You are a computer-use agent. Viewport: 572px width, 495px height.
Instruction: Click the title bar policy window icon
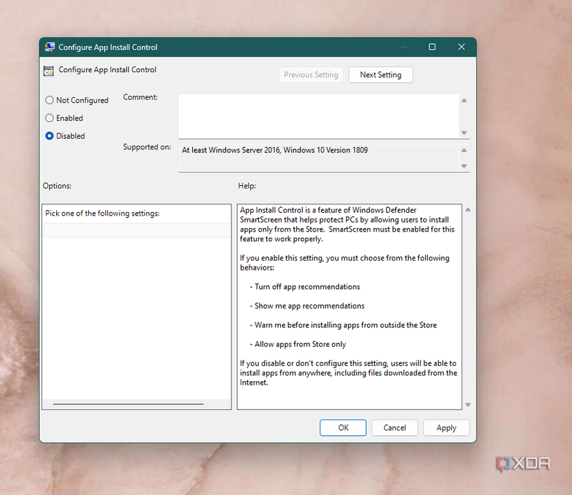pyautogui.click(x=49, y=47)
